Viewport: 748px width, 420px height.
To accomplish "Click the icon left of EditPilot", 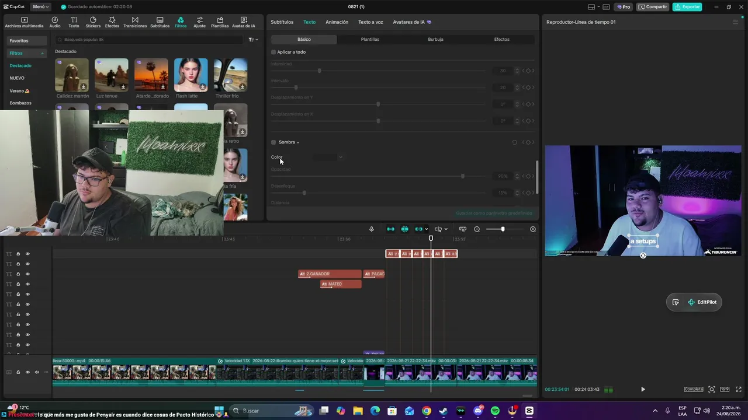I will (676, 302).
